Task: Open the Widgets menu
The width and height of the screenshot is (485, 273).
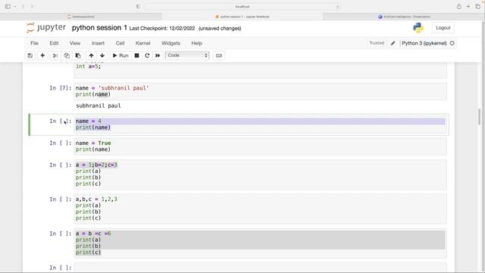Action: tap(171, 43)
